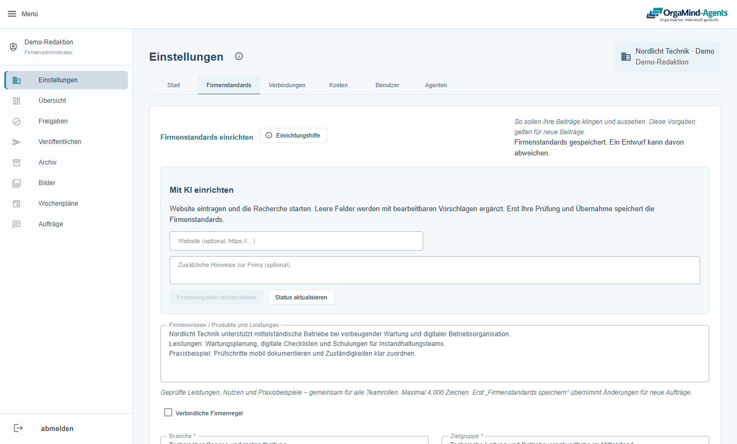737x444 pixels.
Task: Open the Archiv box icon
Action: click(x=16, y=162)
